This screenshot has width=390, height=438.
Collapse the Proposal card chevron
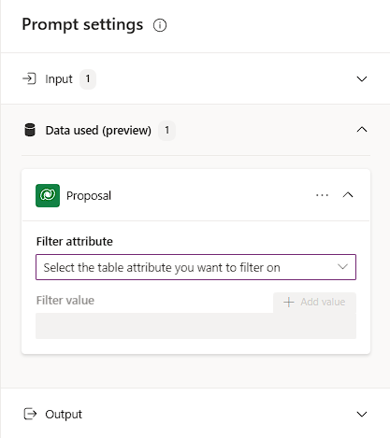tap(348, 195)
